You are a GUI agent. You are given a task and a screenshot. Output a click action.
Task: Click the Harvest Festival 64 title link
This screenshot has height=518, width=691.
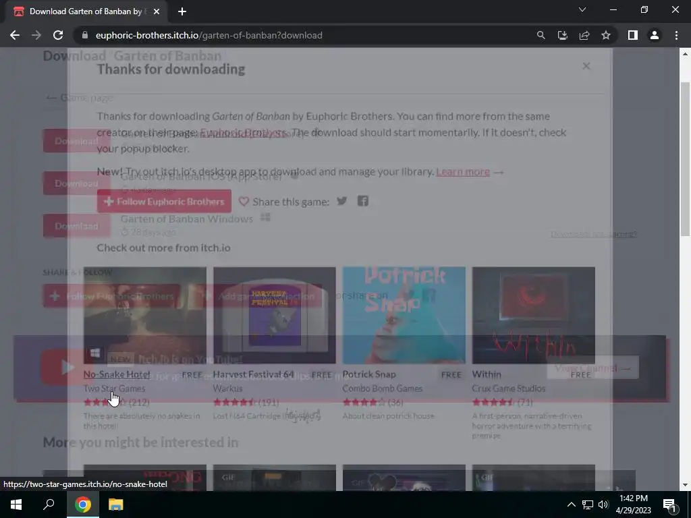point(254,374)
